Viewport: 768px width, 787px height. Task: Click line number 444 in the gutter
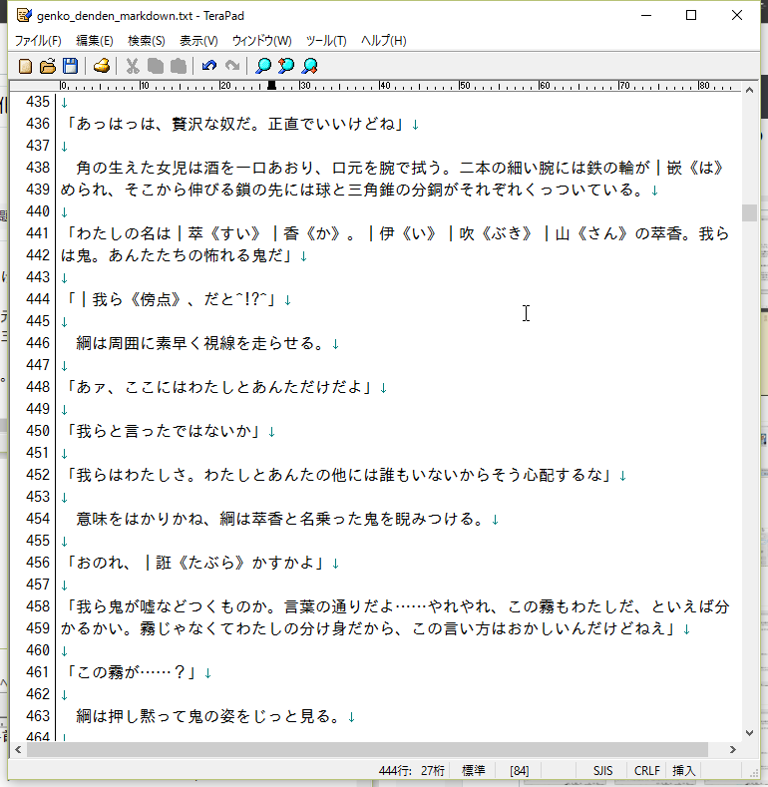[38, 299]
